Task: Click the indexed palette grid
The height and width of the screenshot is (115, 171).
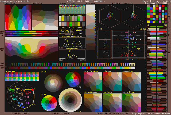Action: (72, 9)
